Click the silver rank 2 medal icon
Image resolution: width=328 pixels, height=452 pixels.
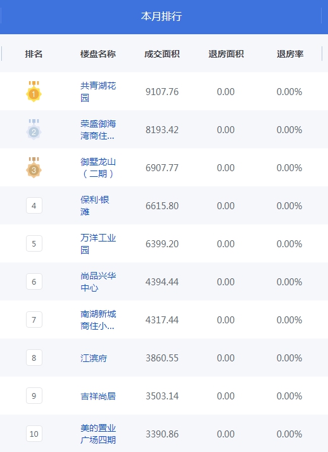click(34, 129)
